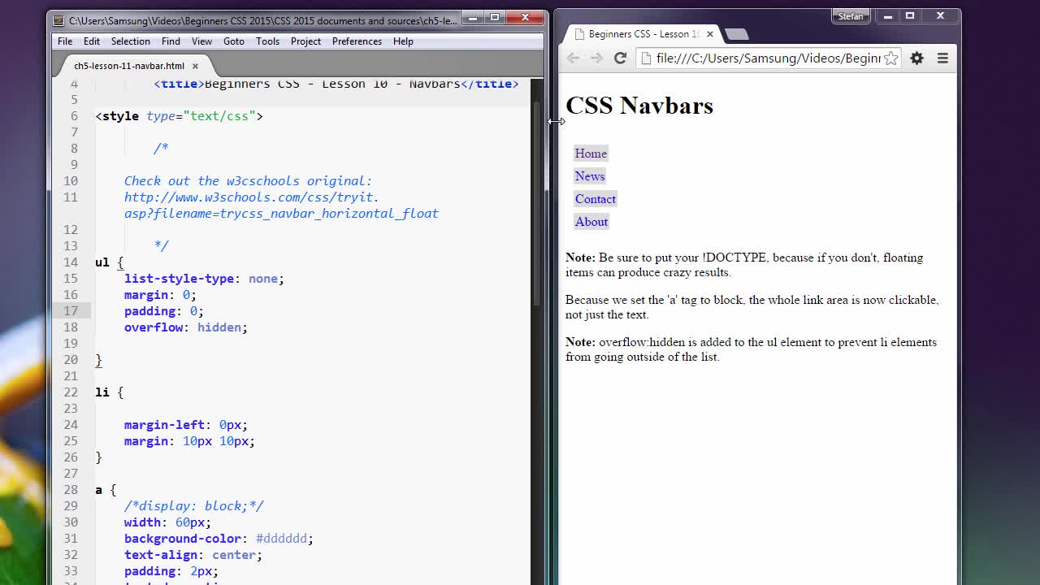Open the View menu
The height and width of the screenshot is (585, 1040).
pyautogui.click(x=201, y=41)
